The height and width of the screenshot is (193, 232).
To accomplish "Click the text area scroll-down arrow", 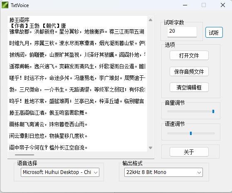I will click(x=151, y=148).
